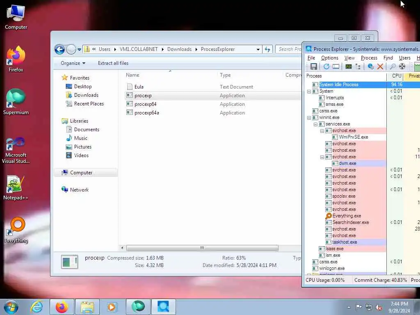Select Downloads in Favorites sidebar
The height and width of the screenshot is (315, 420).
pos(86,95)
